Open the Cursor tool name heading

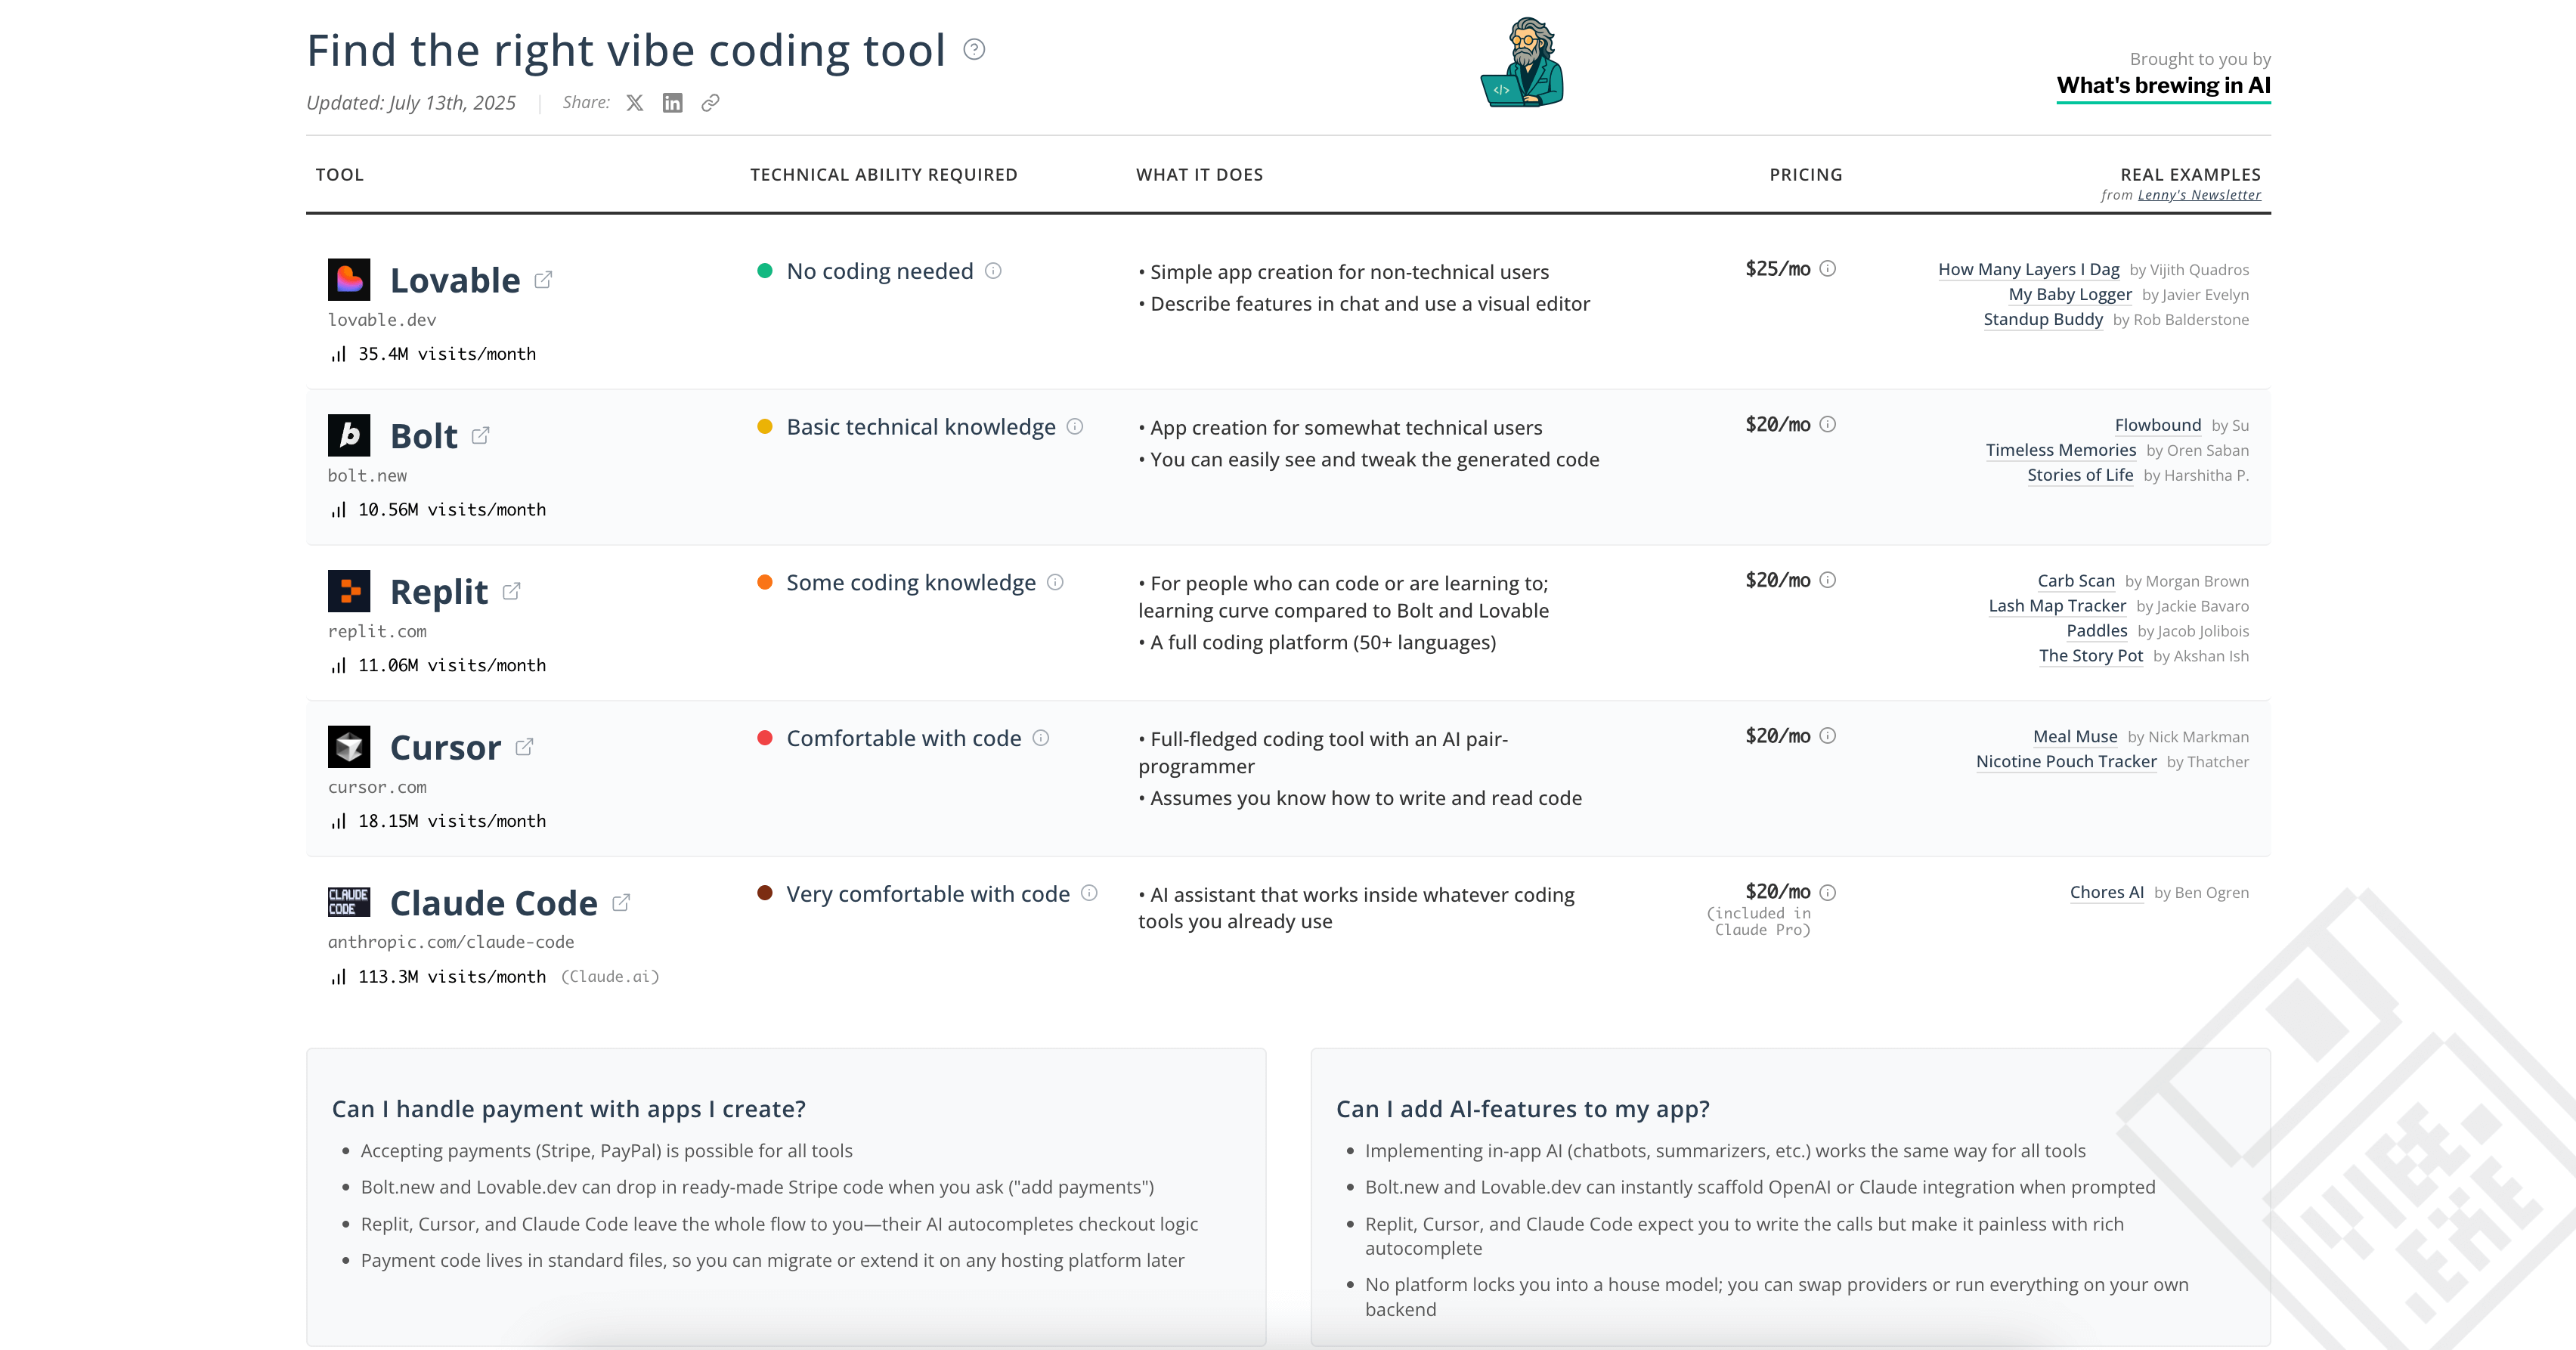pos(445,747)
